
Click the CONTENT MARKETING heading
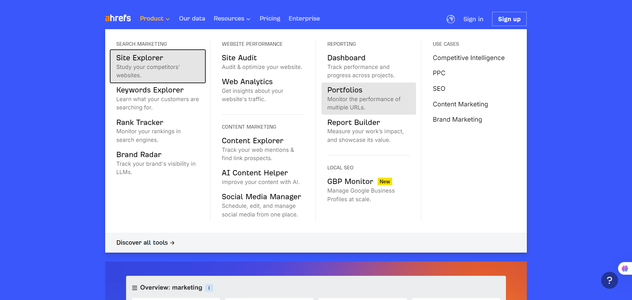coord(249,127)
